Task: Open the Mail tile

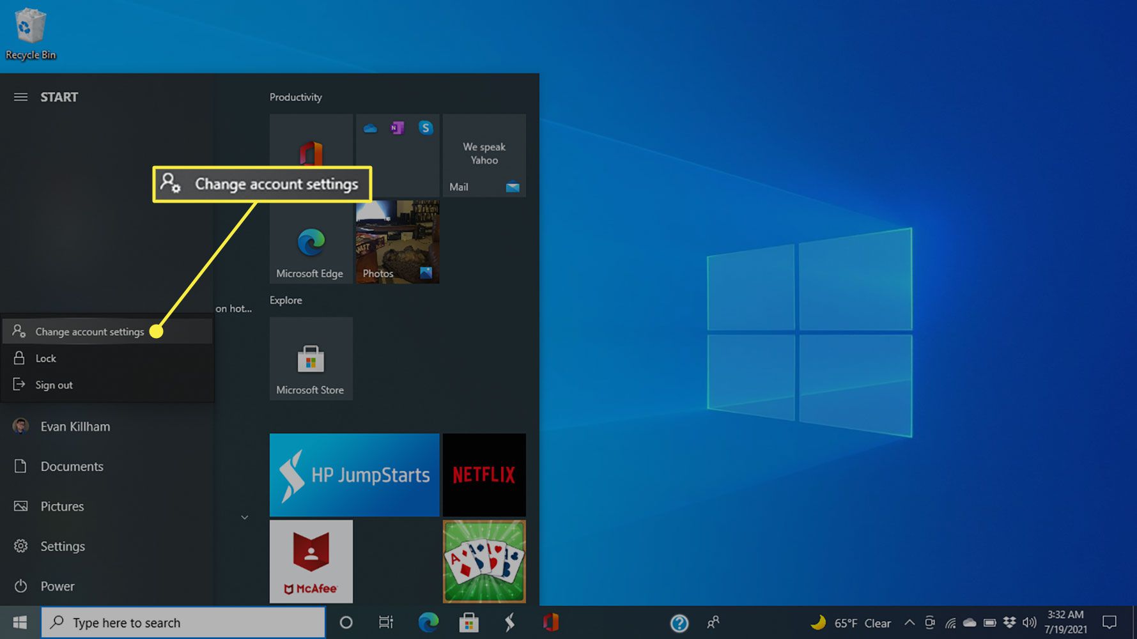Action: point(484,155)
